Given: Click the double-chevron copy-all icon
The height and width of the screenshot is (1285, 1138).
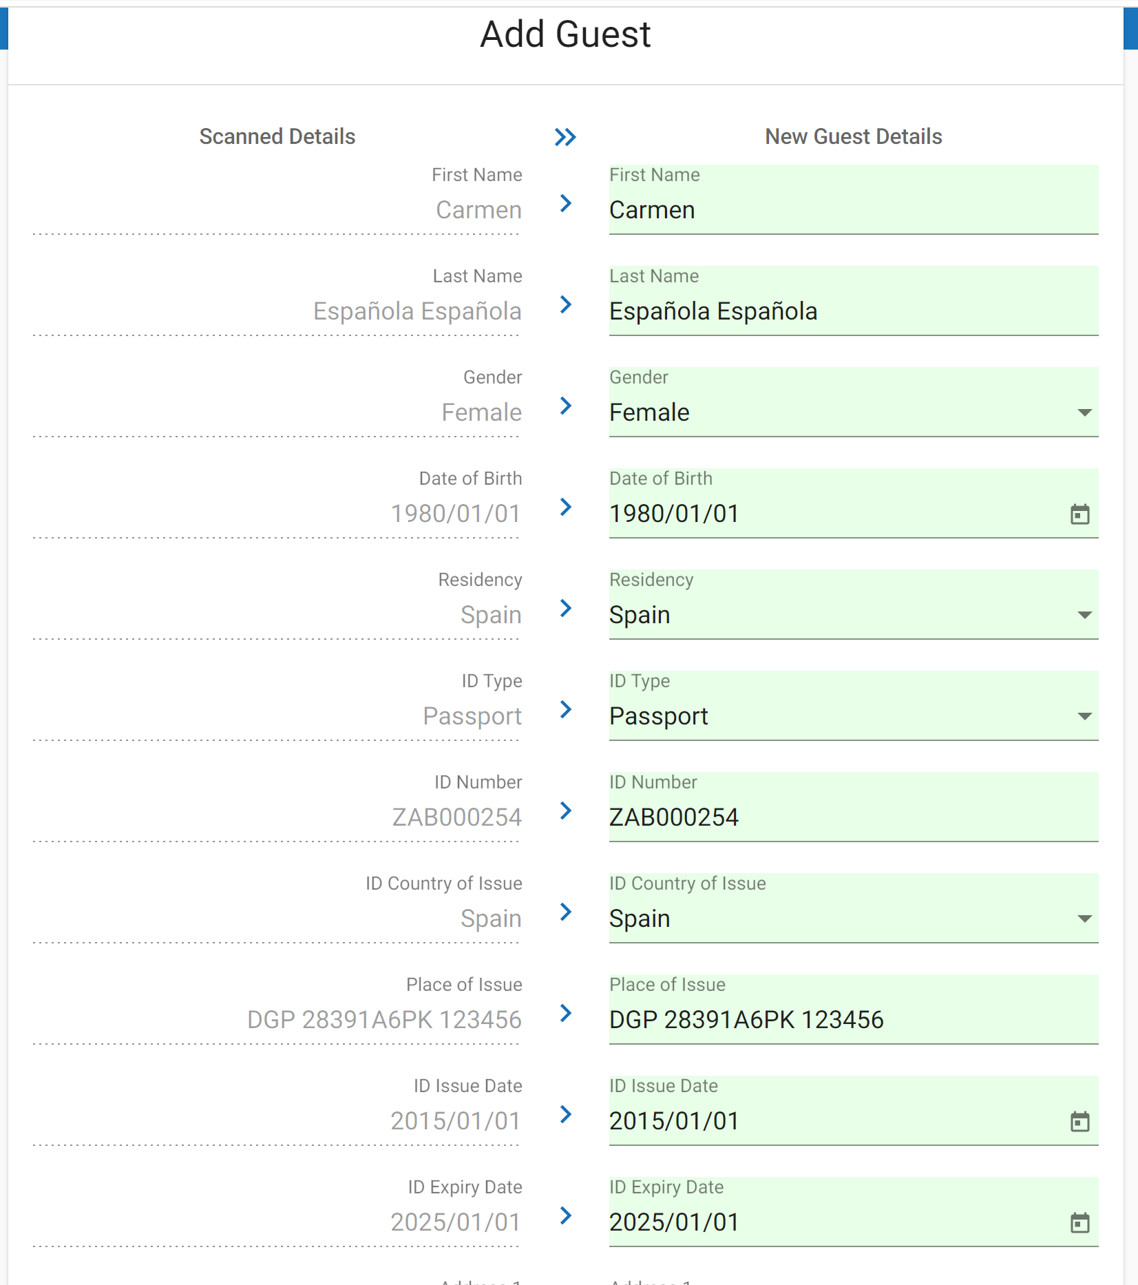Looking at the screenshot, I should (565, 137).
